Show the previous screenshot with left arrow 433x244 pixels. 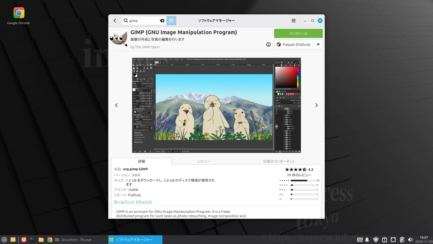click(116, 105)
